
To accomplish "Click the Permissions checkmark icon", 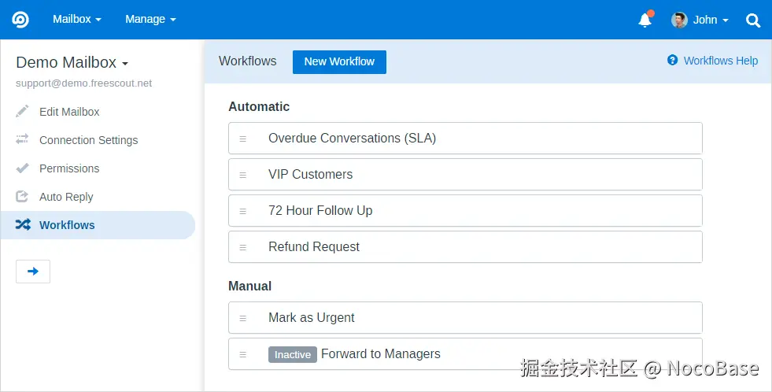I will [x=23, y=168].
